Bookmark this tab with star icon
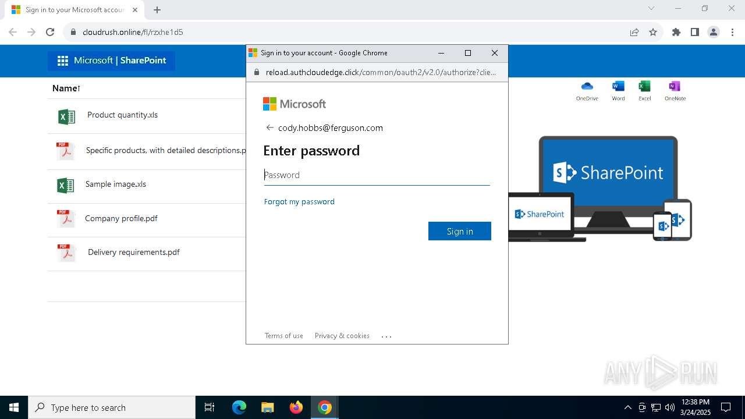The height and width of the screenshot is (419, 745). 653,32
